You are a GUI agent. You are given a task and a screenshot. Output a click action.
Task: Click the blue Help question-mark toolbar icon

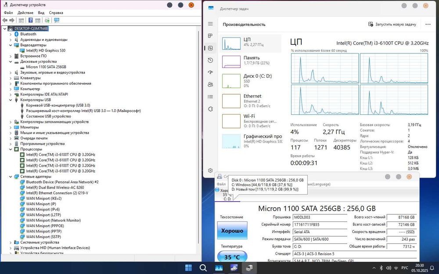(31, 20)
